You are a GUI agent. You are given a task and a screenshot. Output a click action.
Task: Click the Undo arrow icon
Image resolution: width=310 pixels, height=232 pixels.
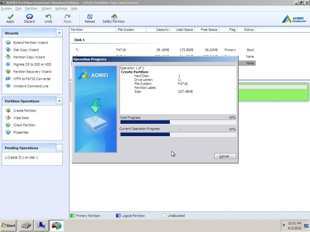[x=48, y=17]
